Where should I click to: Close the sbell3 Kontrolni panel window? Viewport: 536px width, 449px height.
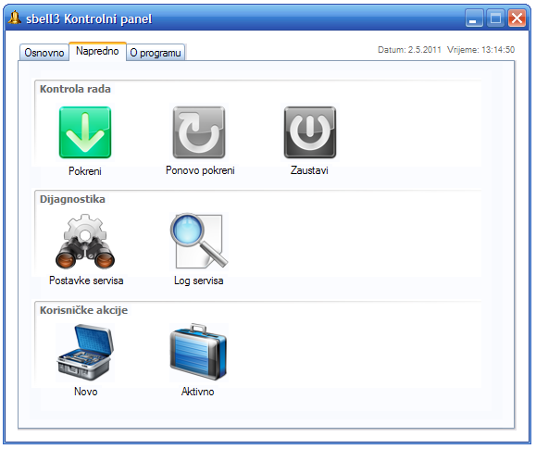pyautogui.click(x=517, y=19)
